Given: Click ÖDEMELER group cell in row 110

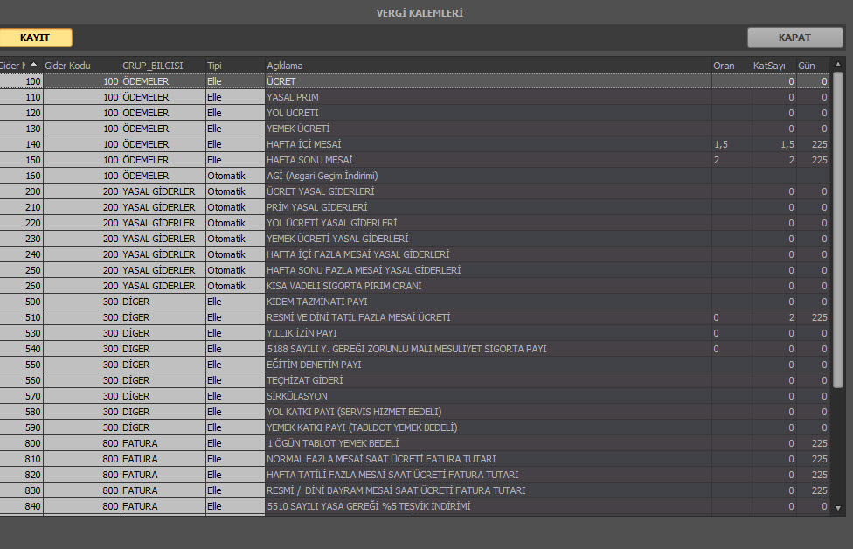Looking at the screenshot, I should click(163, 97).
